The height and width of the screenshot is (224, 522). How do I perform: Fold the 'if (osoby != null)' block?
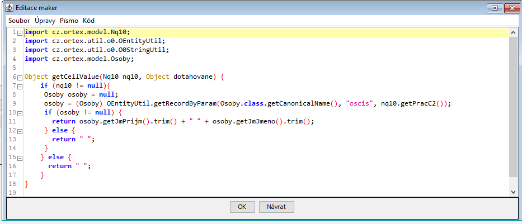(20, 113)
